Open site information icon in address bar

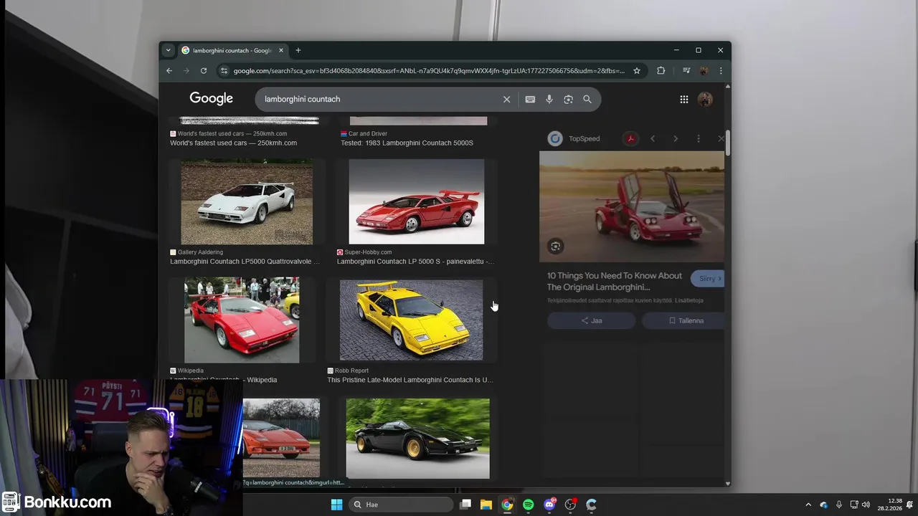(x=224, y=71)
